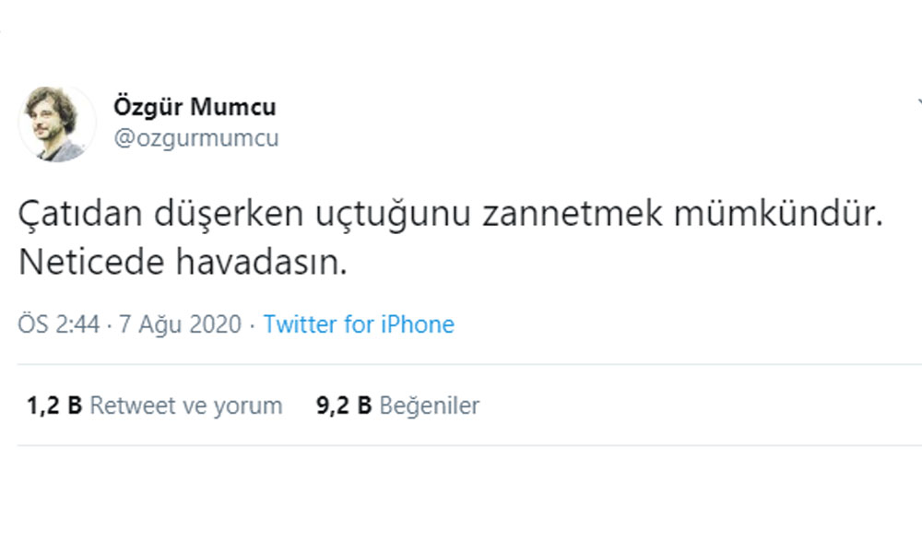Click the "9,2 B" likes count

[x=344, y=406]
